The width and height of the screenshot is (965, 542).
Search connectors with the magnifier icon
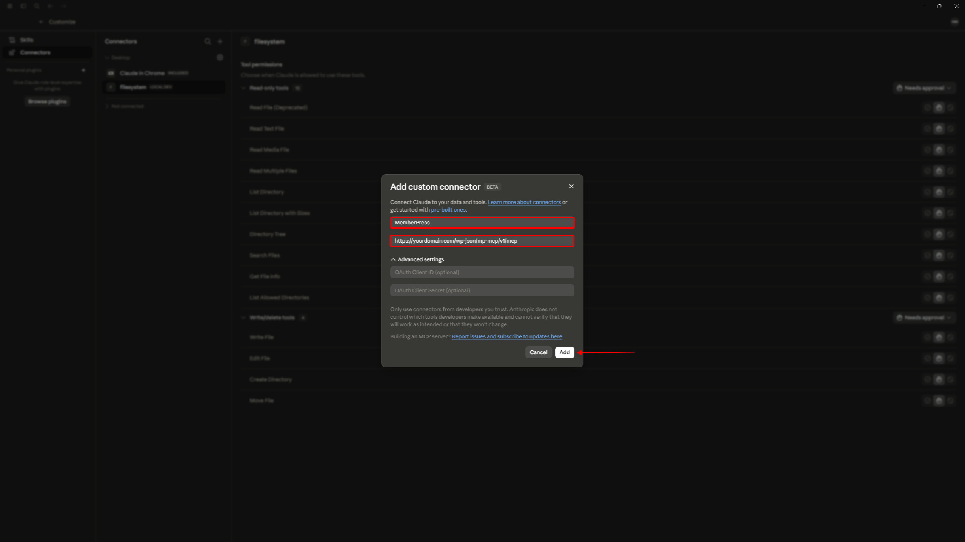(208, 41)
